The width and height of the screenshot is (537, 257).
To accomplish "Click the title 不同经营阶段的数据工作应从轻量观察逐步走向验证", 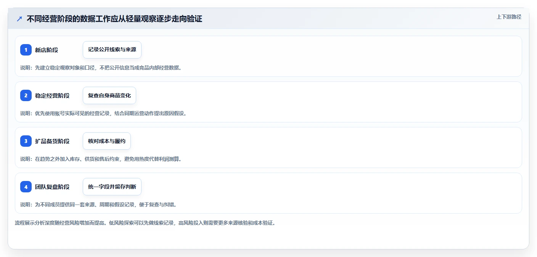I will coord(114,19).
